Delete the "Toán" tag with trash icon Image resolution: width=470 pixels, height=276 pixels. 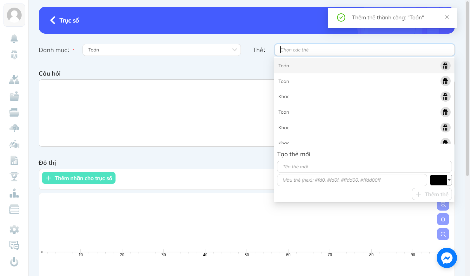coord(445,66)
